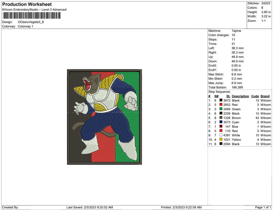273x210 pixels.
Task: Click stitch count 147 in stop row 7
Action: 228,127
